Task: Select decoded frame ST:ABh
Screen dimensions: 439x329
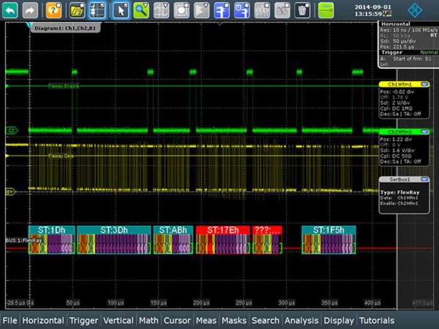Action: click(x=173, y=240)
